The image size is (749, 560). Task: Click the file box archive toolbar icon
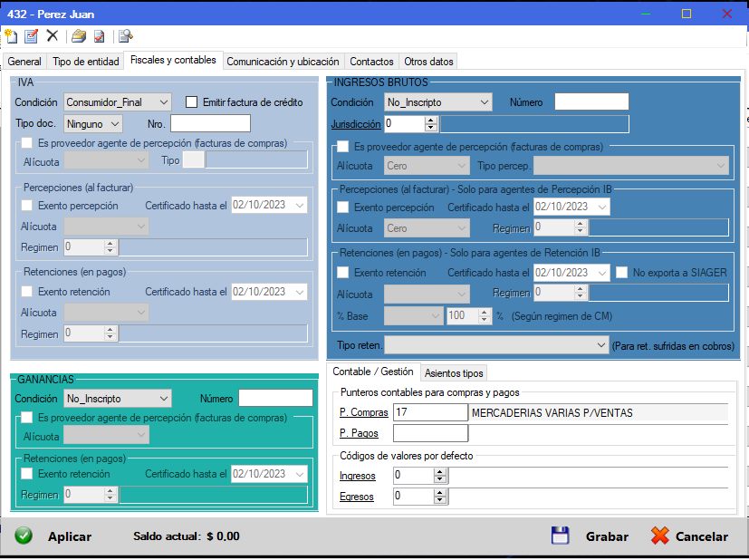[x=79, y=36]
